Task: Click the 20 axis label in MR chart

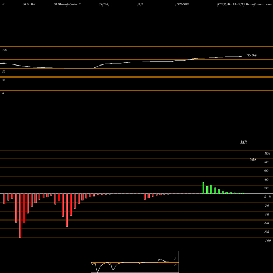Action: click(x=266, y=188)
